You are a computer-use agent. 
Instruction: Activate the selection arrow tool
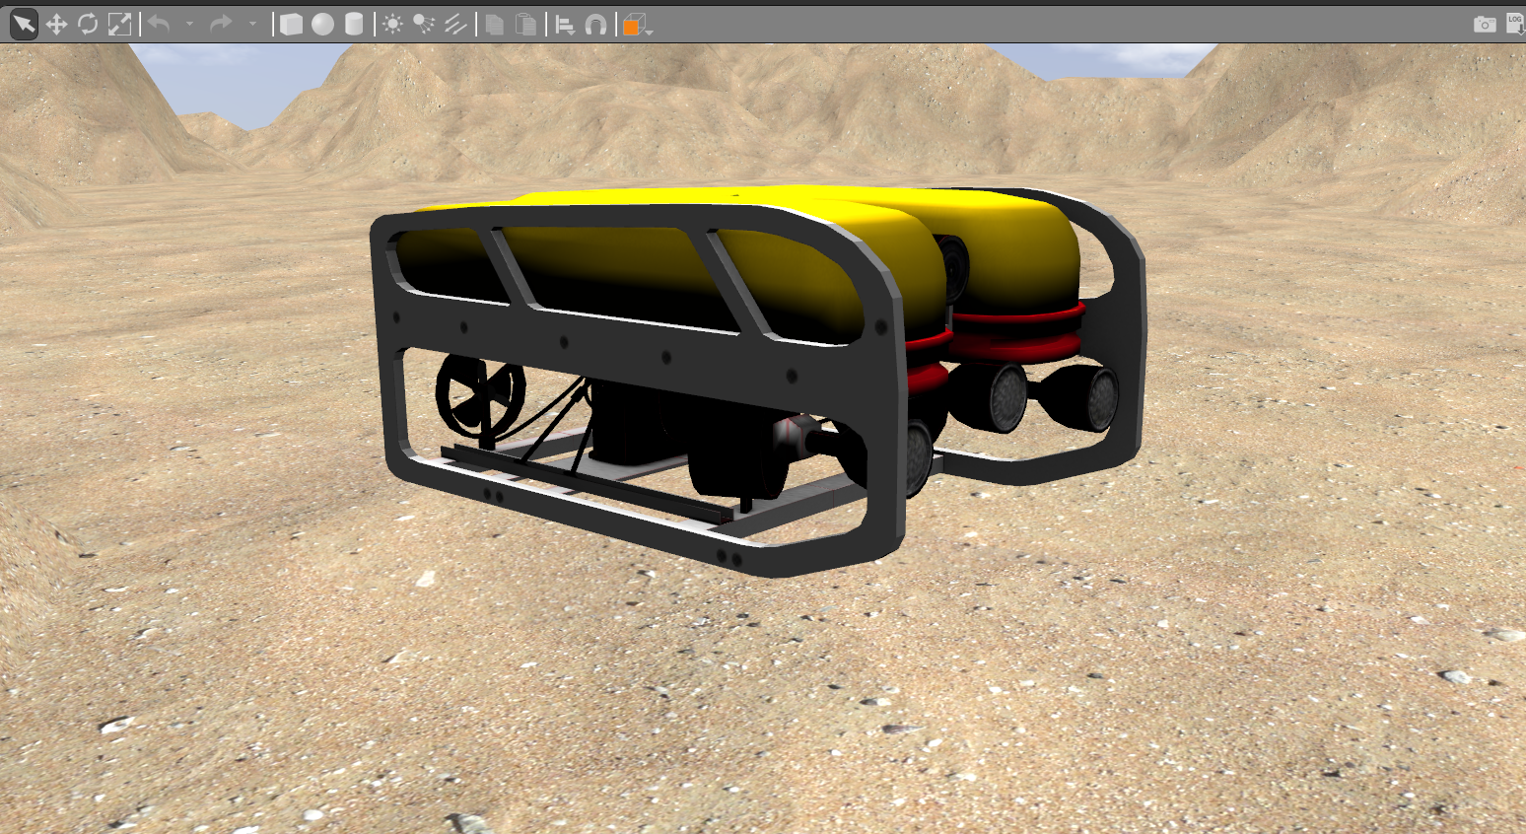point(24,24)
